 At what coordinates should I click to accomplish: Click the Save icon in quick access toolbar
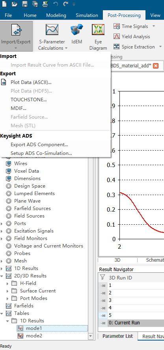click(25, 4)
